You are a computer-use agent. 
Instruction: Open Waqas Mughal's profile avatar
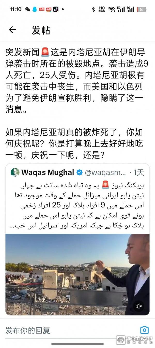[x=15, y=172]
